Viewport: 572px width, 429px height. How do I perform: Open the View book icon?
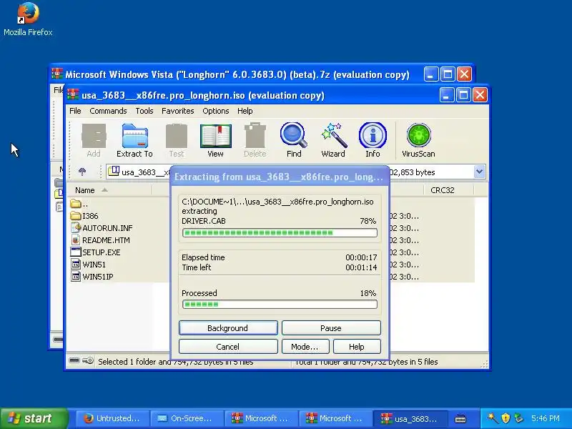coord(215,140)
